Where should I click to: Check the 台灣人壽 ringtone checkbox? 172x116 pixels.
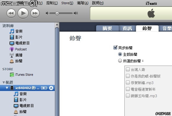tap(128, 69)
